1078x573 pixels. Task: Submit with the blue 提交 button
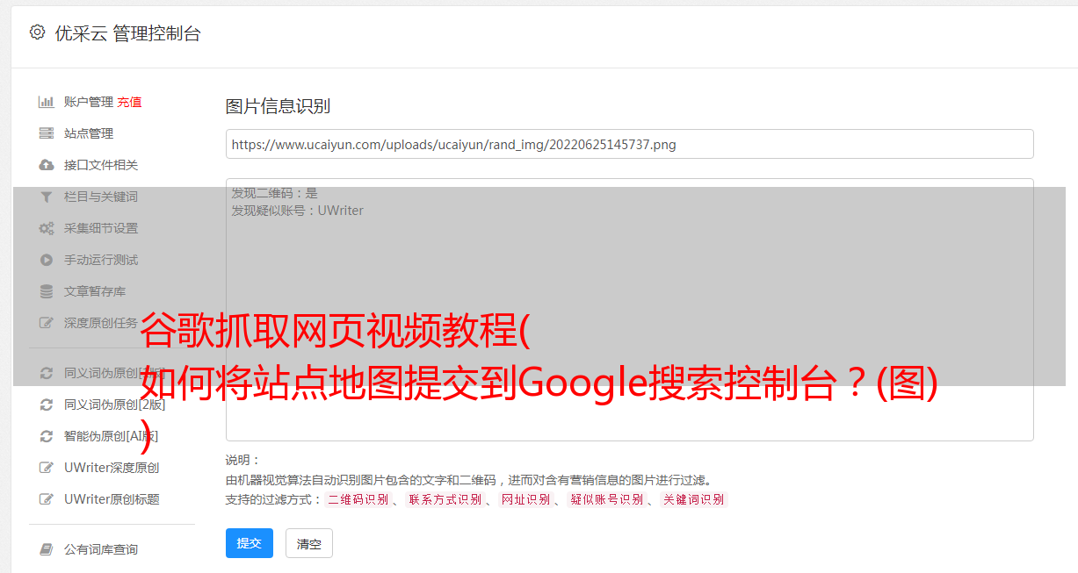pos(250,543)
